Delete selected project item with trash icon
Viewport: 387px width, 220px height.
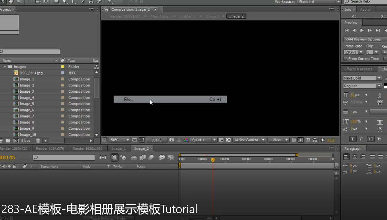click(x=38, y=141)
